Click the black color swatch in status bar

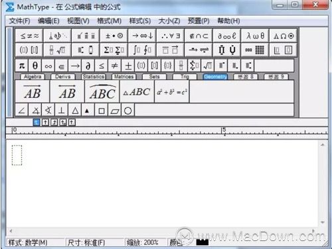pyautogui.click(x=203, y=242)
